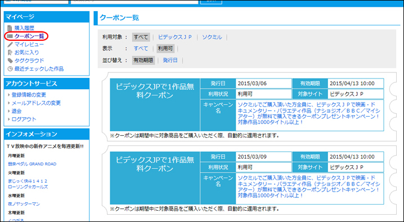Click 水曜更新 heading in information panel

pyautogui.click(x=16, y=196)
